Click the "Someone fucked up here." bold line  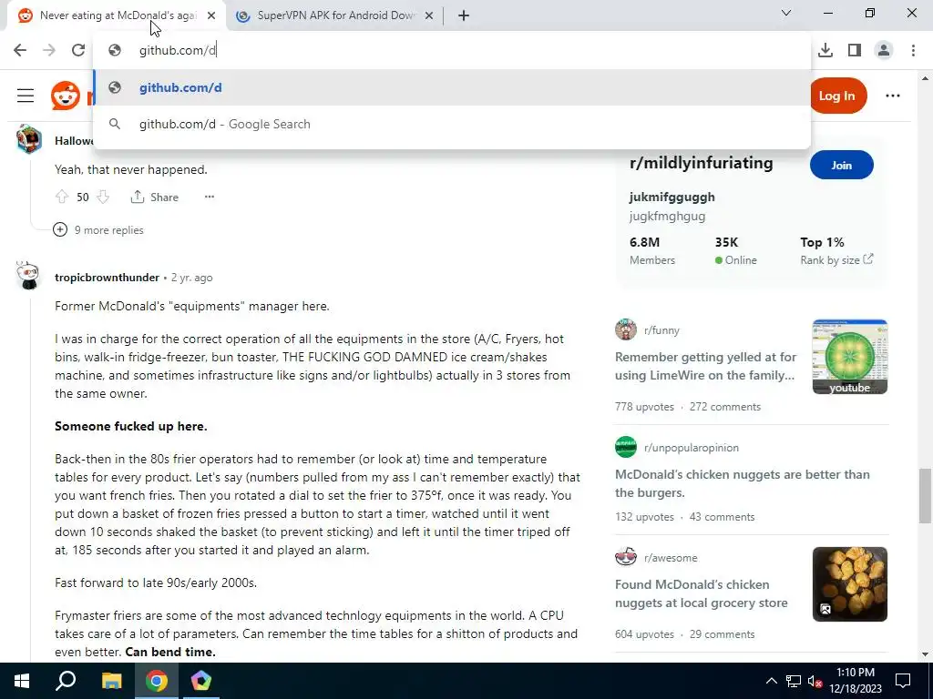pyautogui.click(x=131, y=426)
